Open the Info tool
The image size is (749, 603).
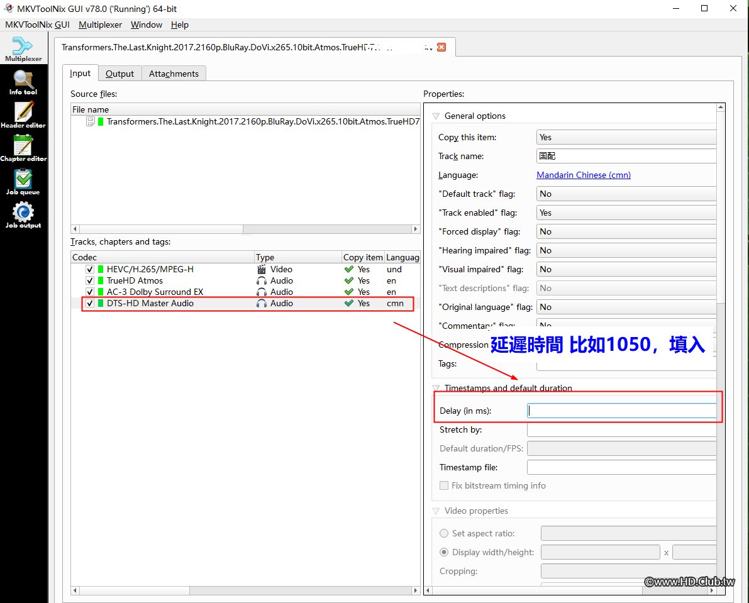tap(23, 82)
